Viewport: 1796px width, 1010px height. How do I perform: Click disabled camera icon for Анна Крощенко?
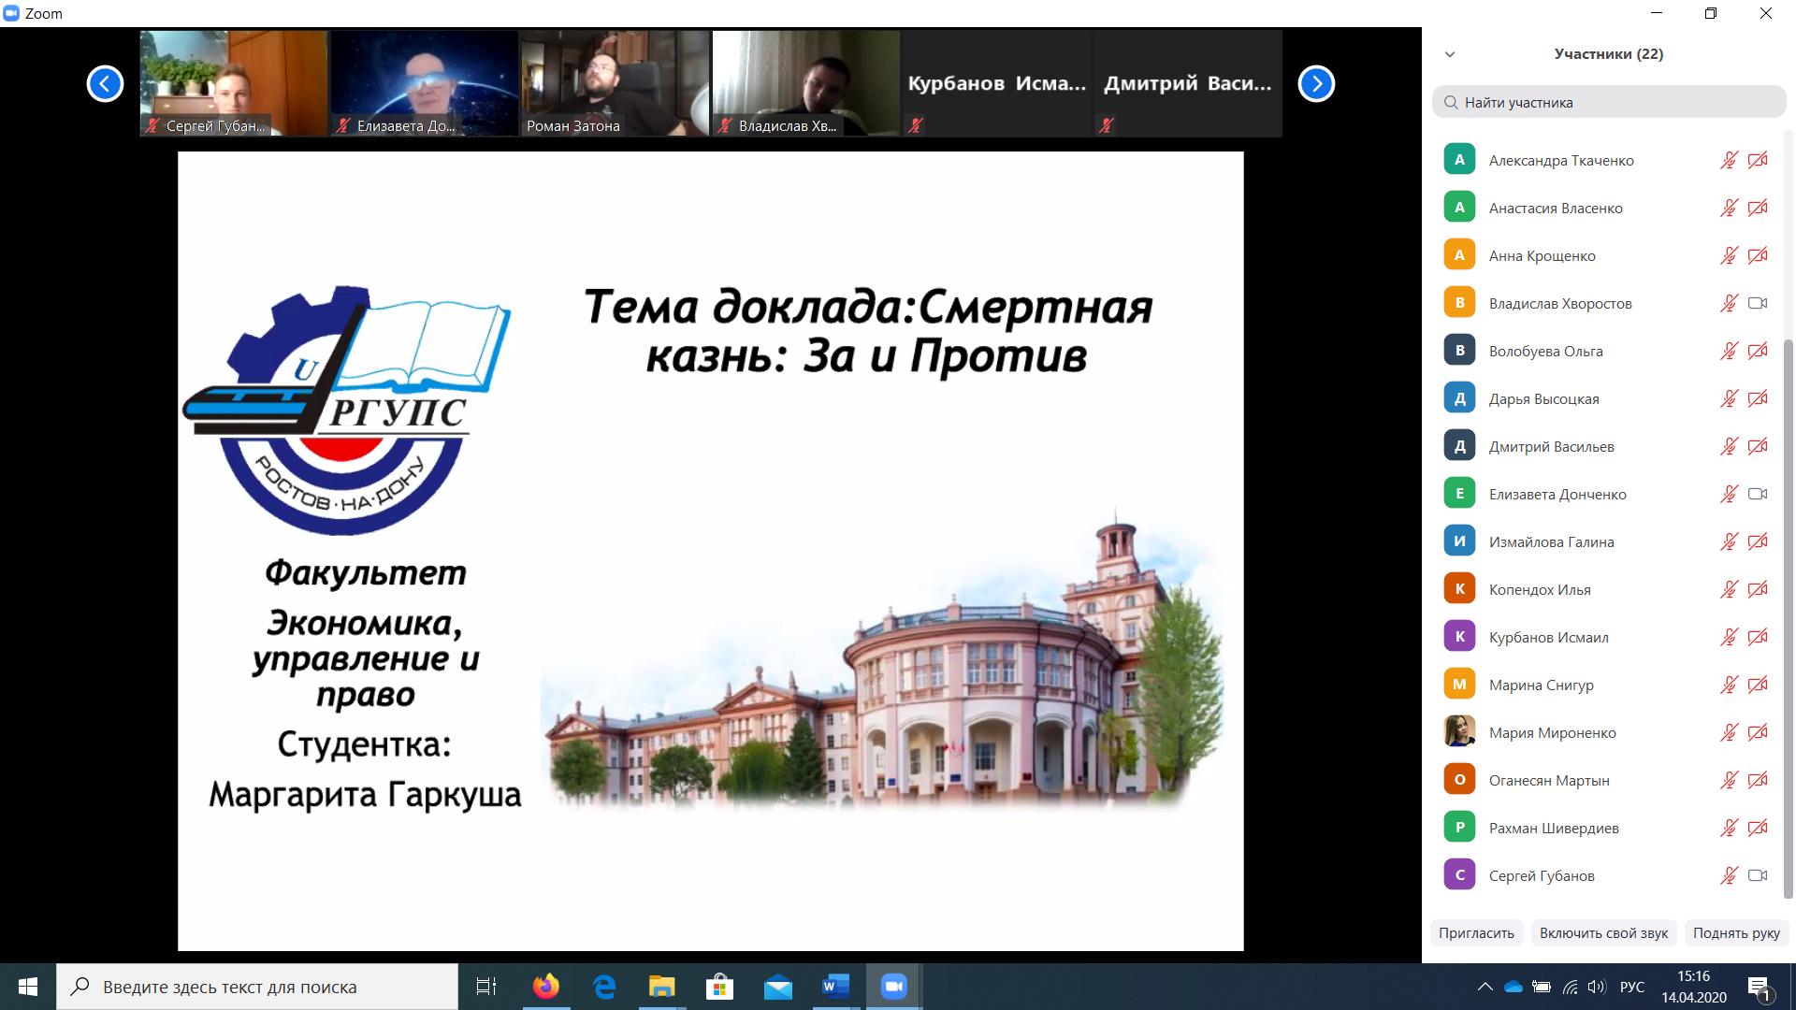click(1758, 255)
